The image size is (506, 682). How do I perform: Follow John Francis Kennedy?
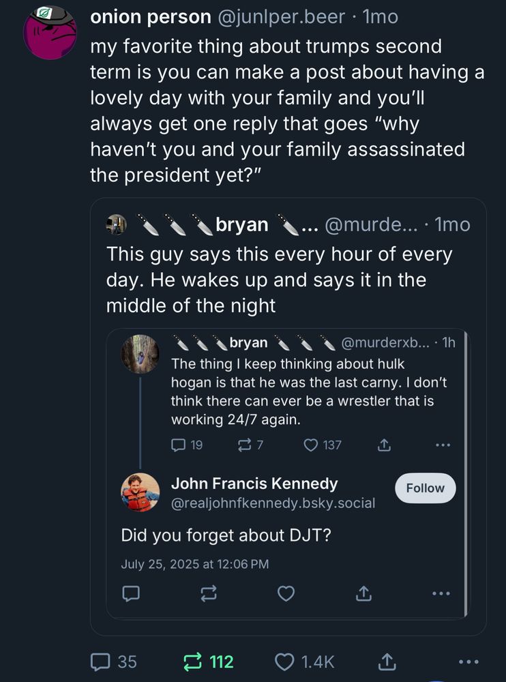pos(425,488)
